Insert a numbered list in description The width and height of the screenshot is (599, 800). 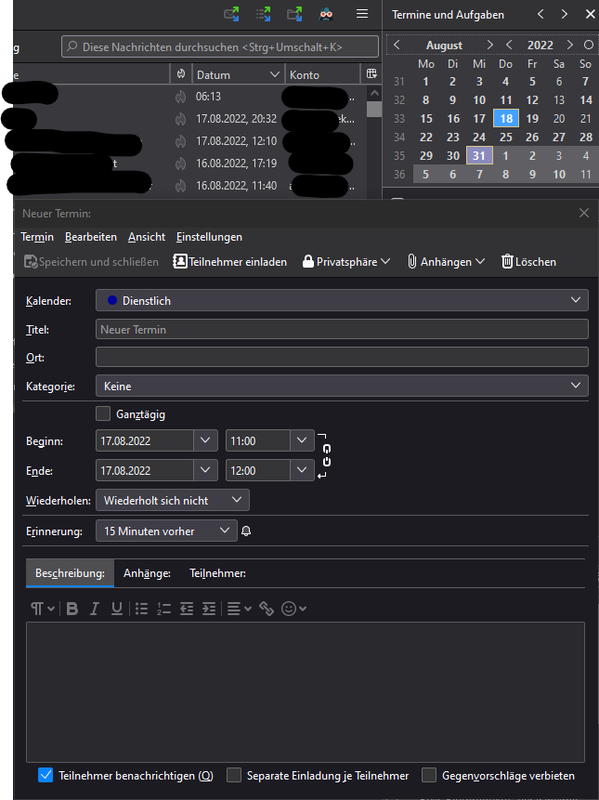tap(164, 609)
